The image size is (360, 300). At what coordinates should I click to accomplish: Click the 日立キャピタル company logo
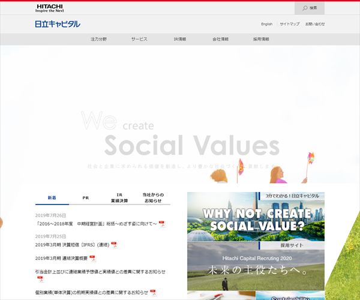pos(58,24)
